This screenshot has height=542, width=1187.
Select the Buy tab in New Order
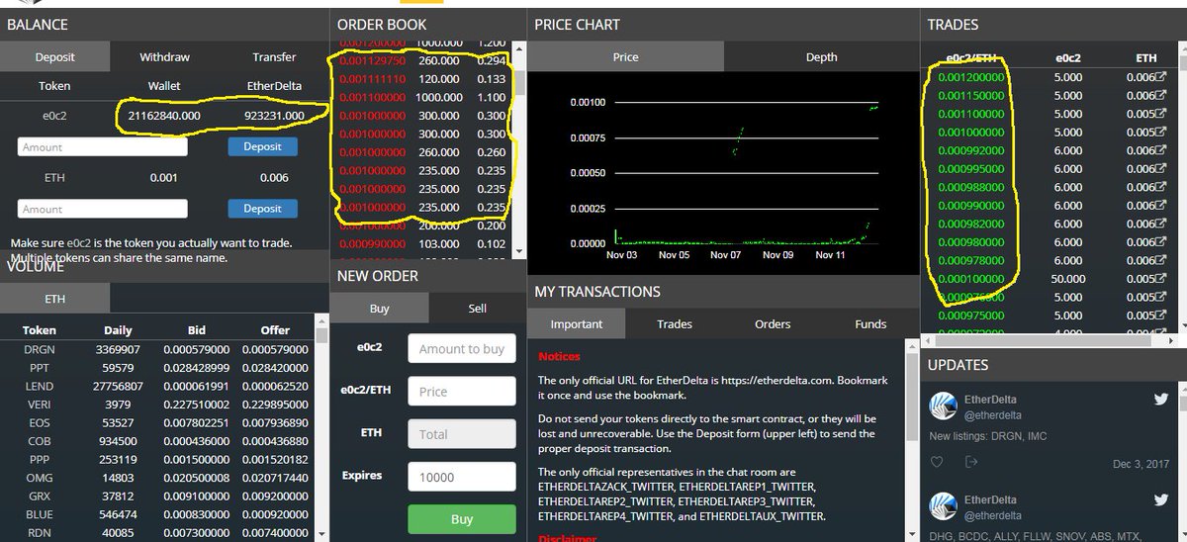[x=380, y=309]
